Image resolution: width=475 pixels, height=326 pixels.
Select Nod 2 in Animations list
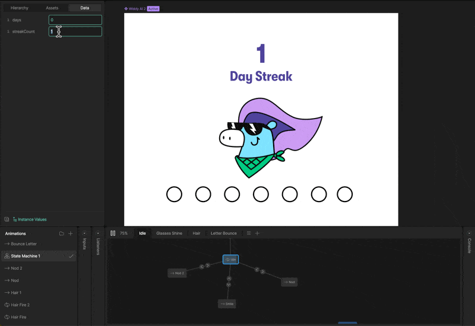pyautogui.click(x=17, y=269)
